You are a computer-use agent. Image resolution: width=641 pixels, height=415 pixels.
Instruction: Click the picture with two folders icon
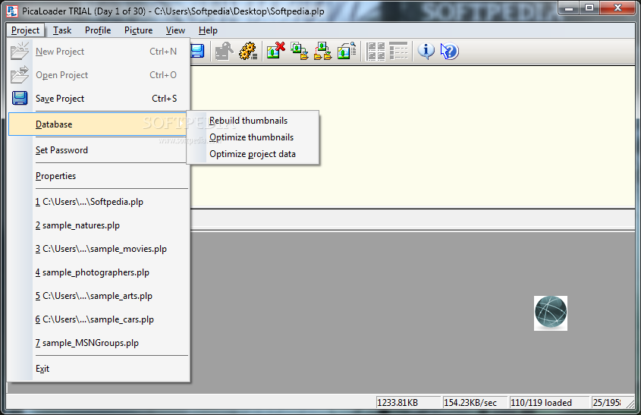tap(323, 51)
